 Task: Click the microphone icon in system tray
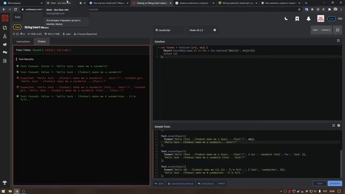(x=320, y=191)
